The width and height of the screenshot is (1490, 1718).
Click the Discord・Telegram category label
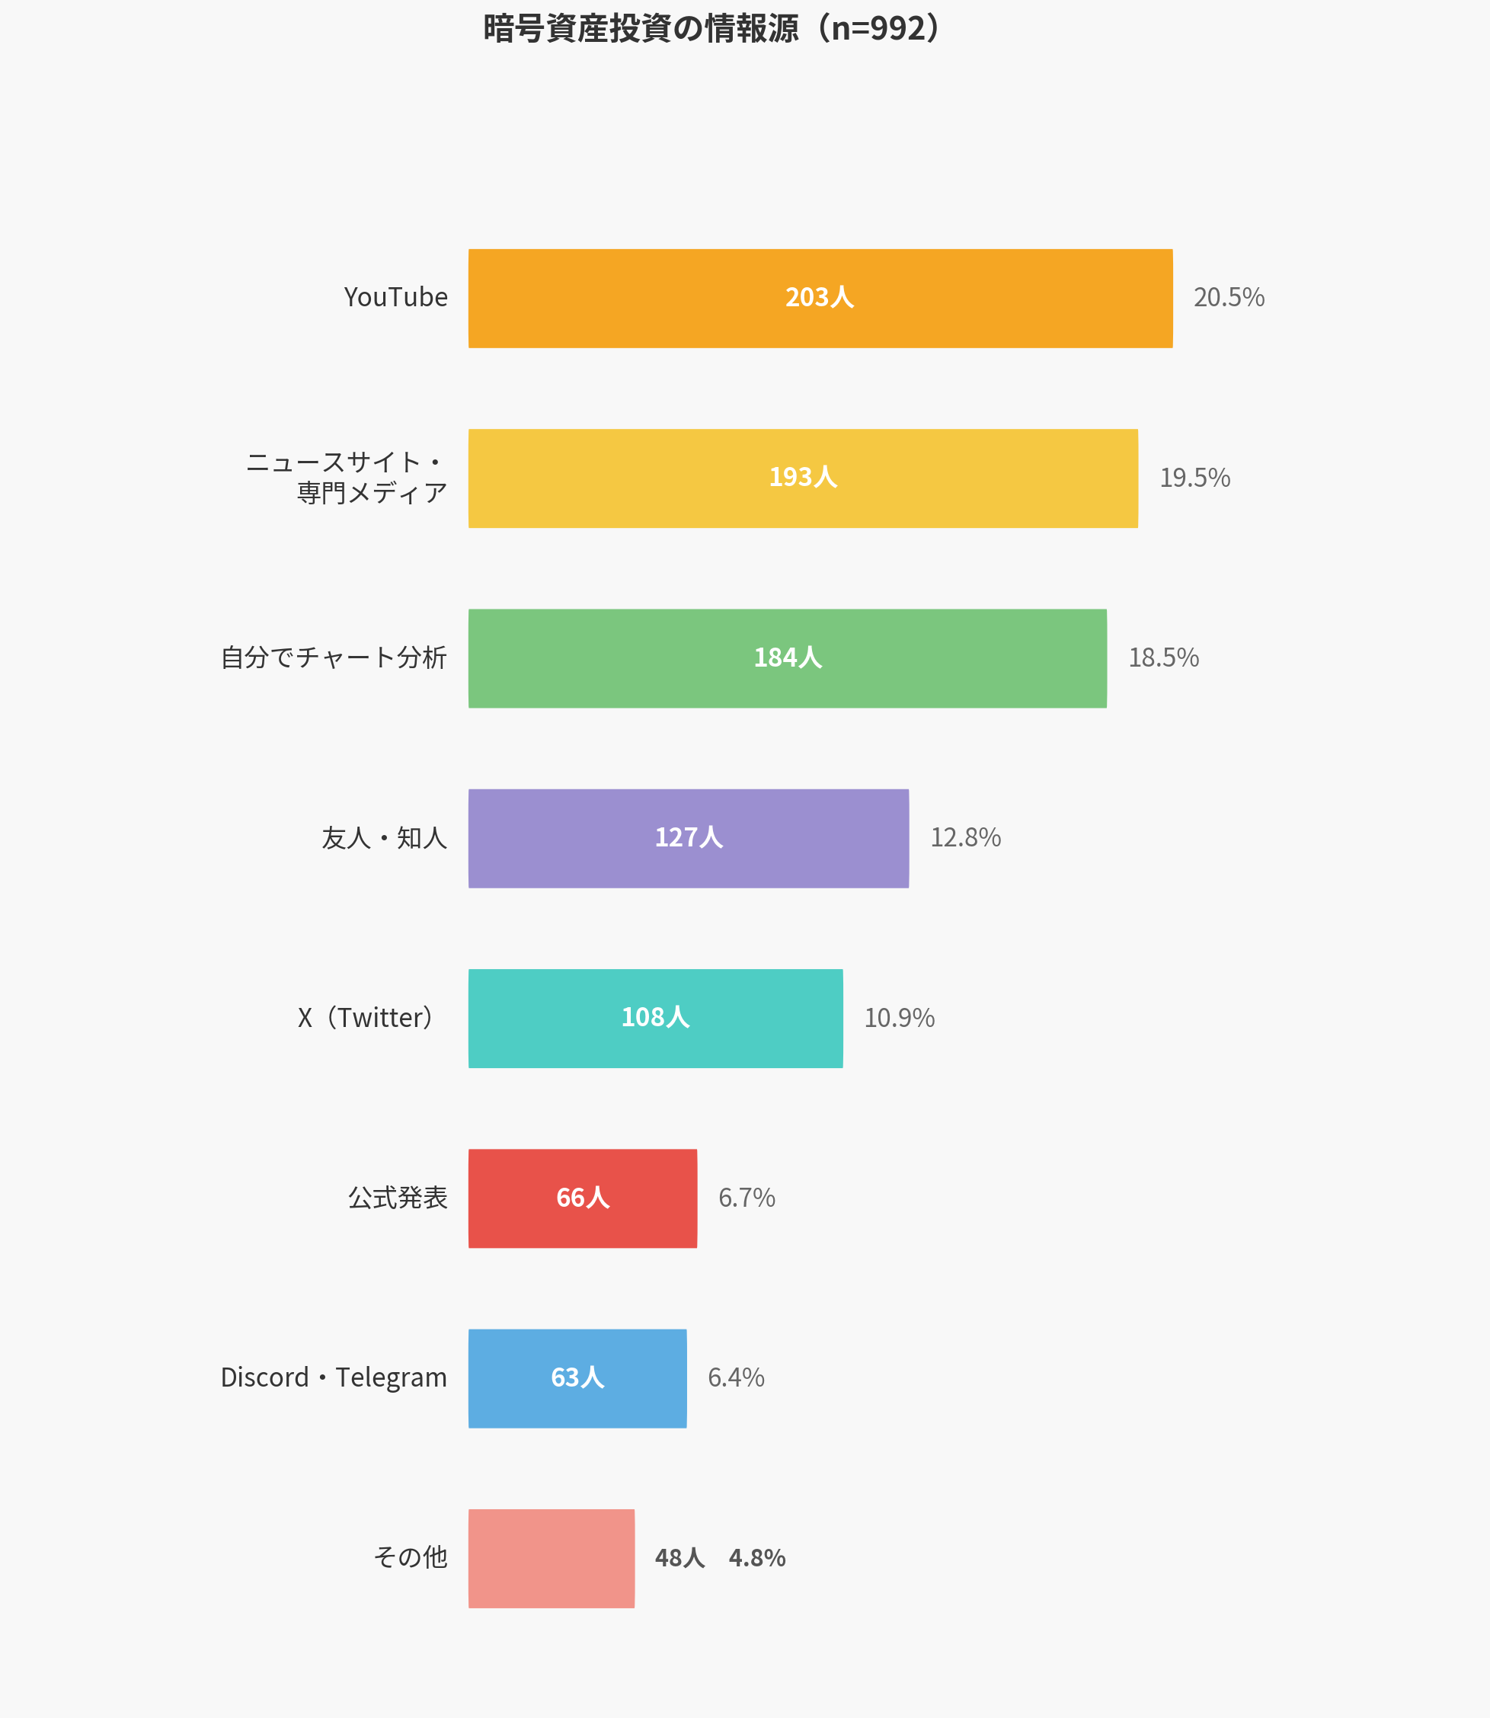pyautogui.click(x=334, y=1378)
